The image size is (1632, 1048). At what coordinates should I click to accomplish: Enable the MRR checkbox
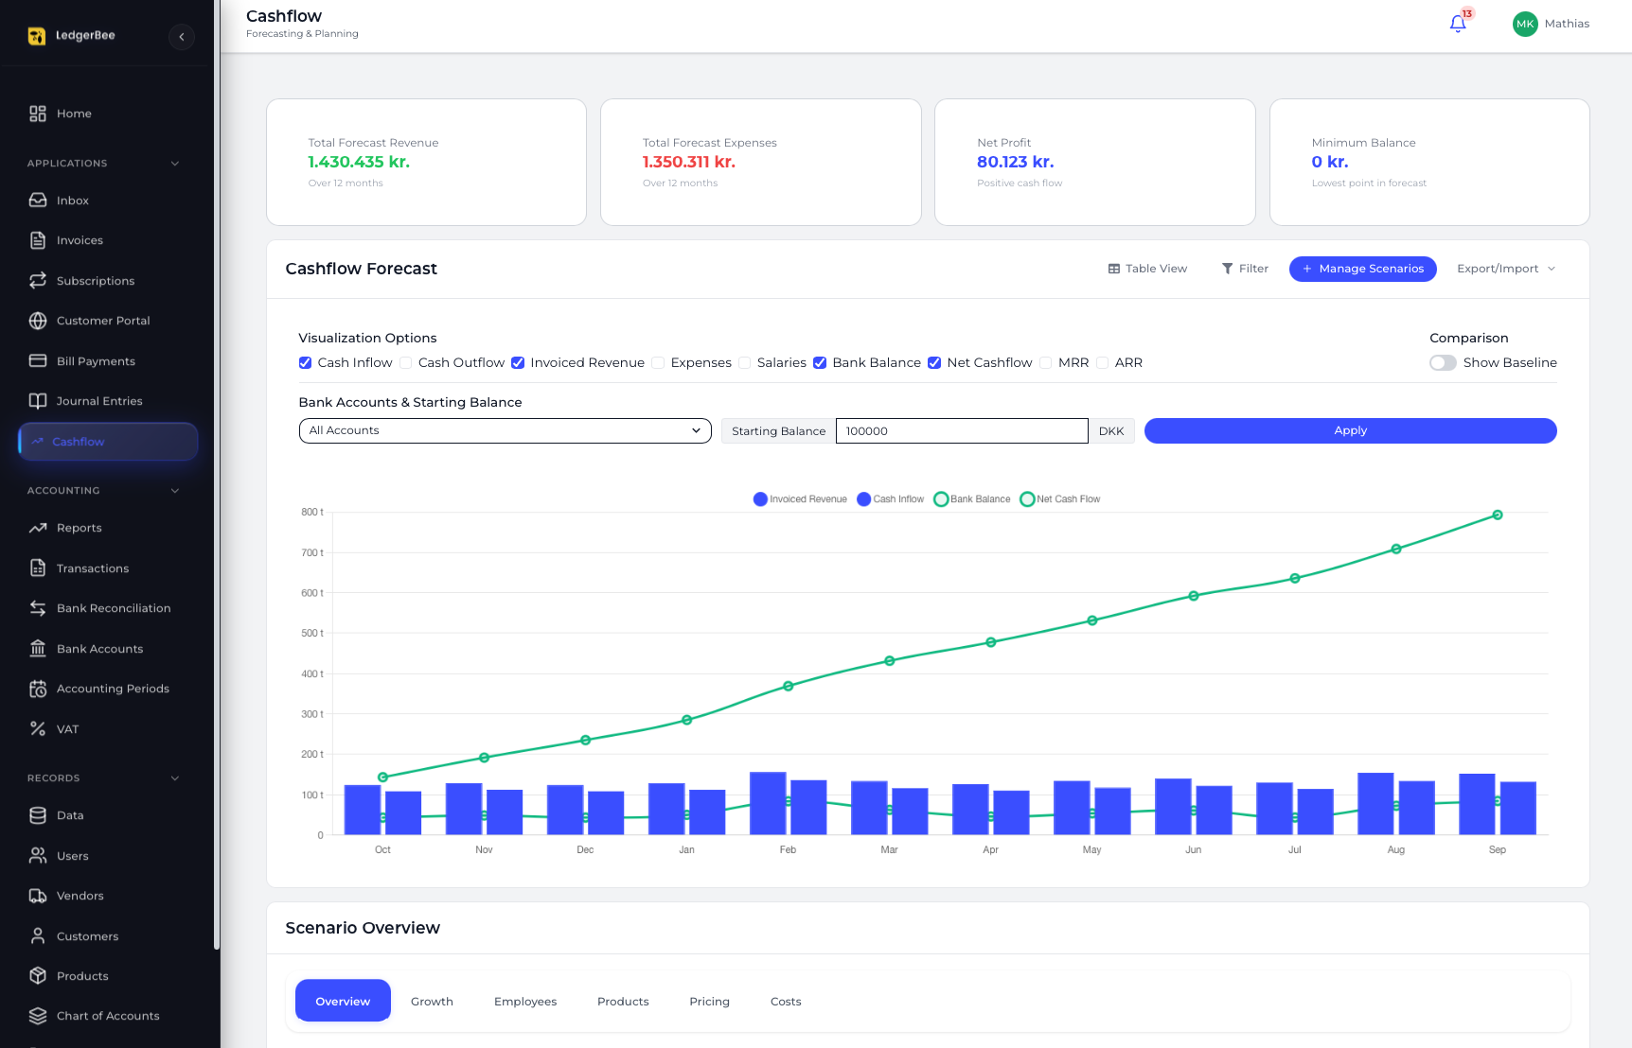(1045, 363)
